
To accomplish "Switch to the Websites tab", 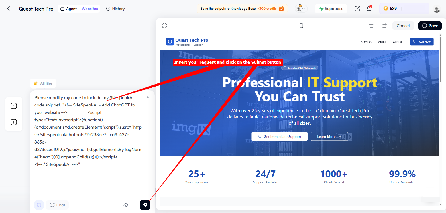I will pyautogui.click(x=90, y=9).
